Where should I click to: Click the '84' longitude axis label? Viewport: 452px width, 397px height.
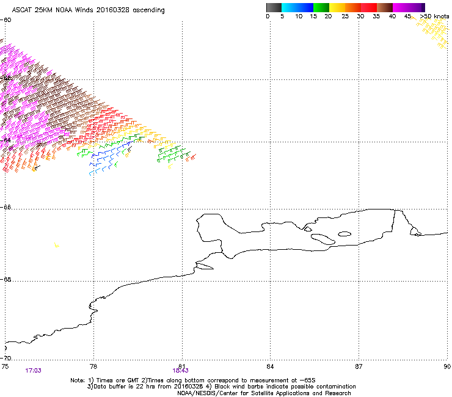(270, 366)
